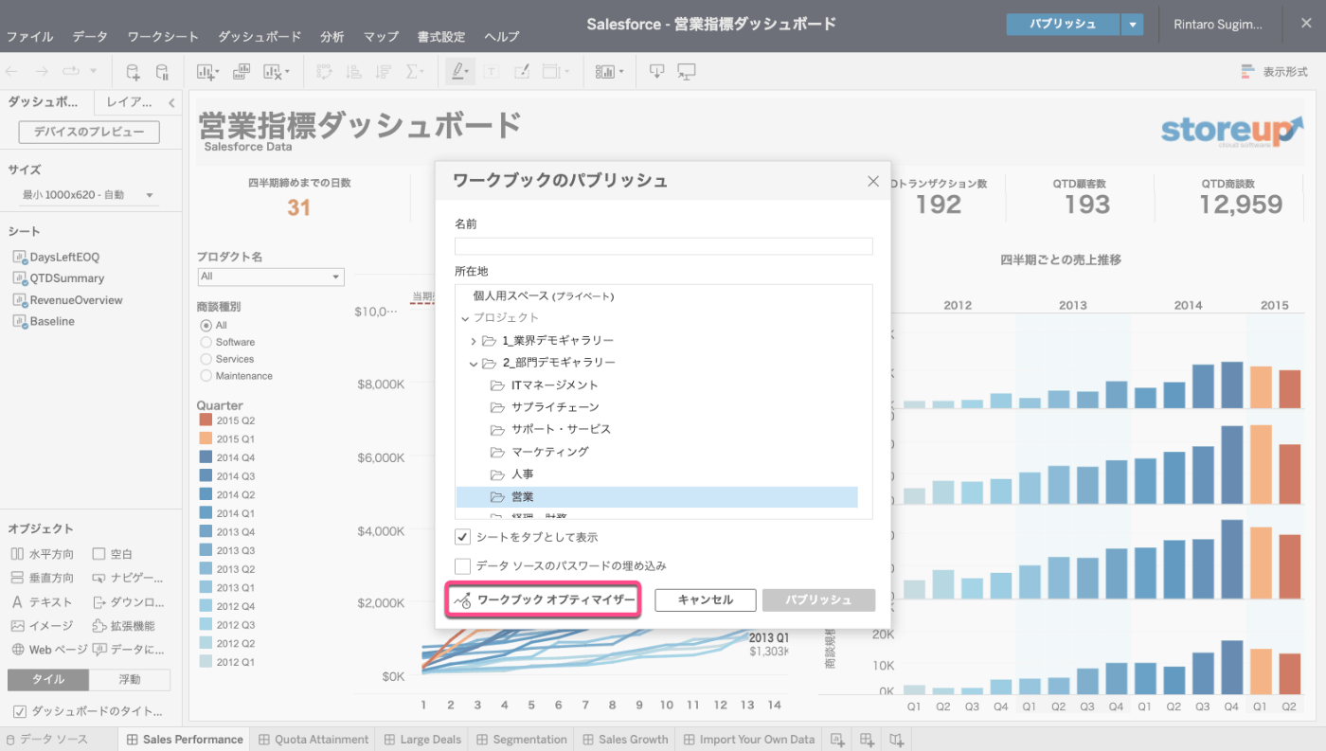
Task: Click the キャンセル button
Action: point(706,600)
